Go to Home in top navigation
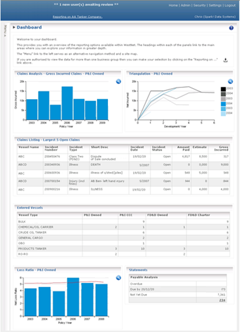Image resolution: width=240 pixels, height=332 pixels. pos(173,5)
